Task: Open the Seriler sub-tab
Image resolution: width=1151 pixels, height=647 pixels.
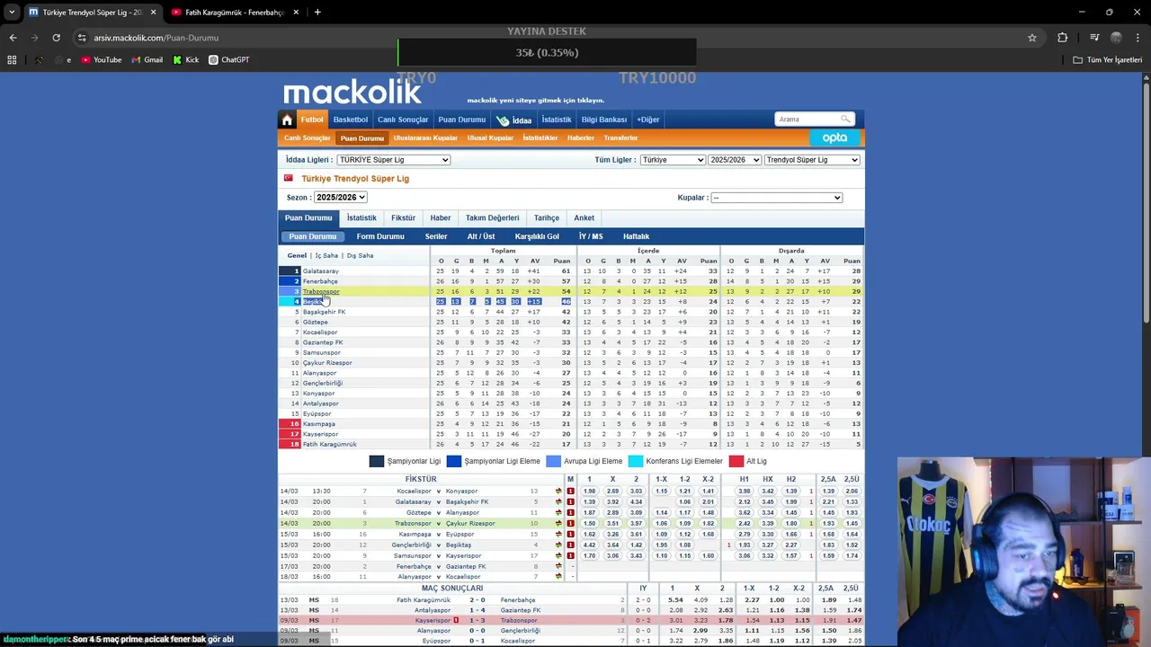Action: 436,236
